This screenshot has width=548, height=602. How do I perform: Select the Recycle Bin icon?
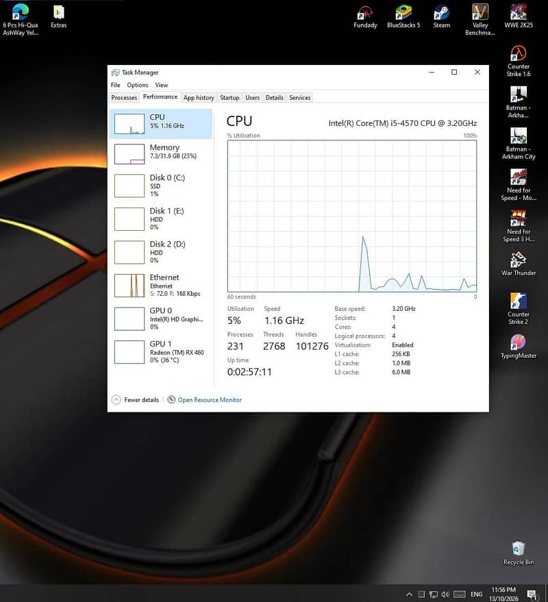click(519, 553)
